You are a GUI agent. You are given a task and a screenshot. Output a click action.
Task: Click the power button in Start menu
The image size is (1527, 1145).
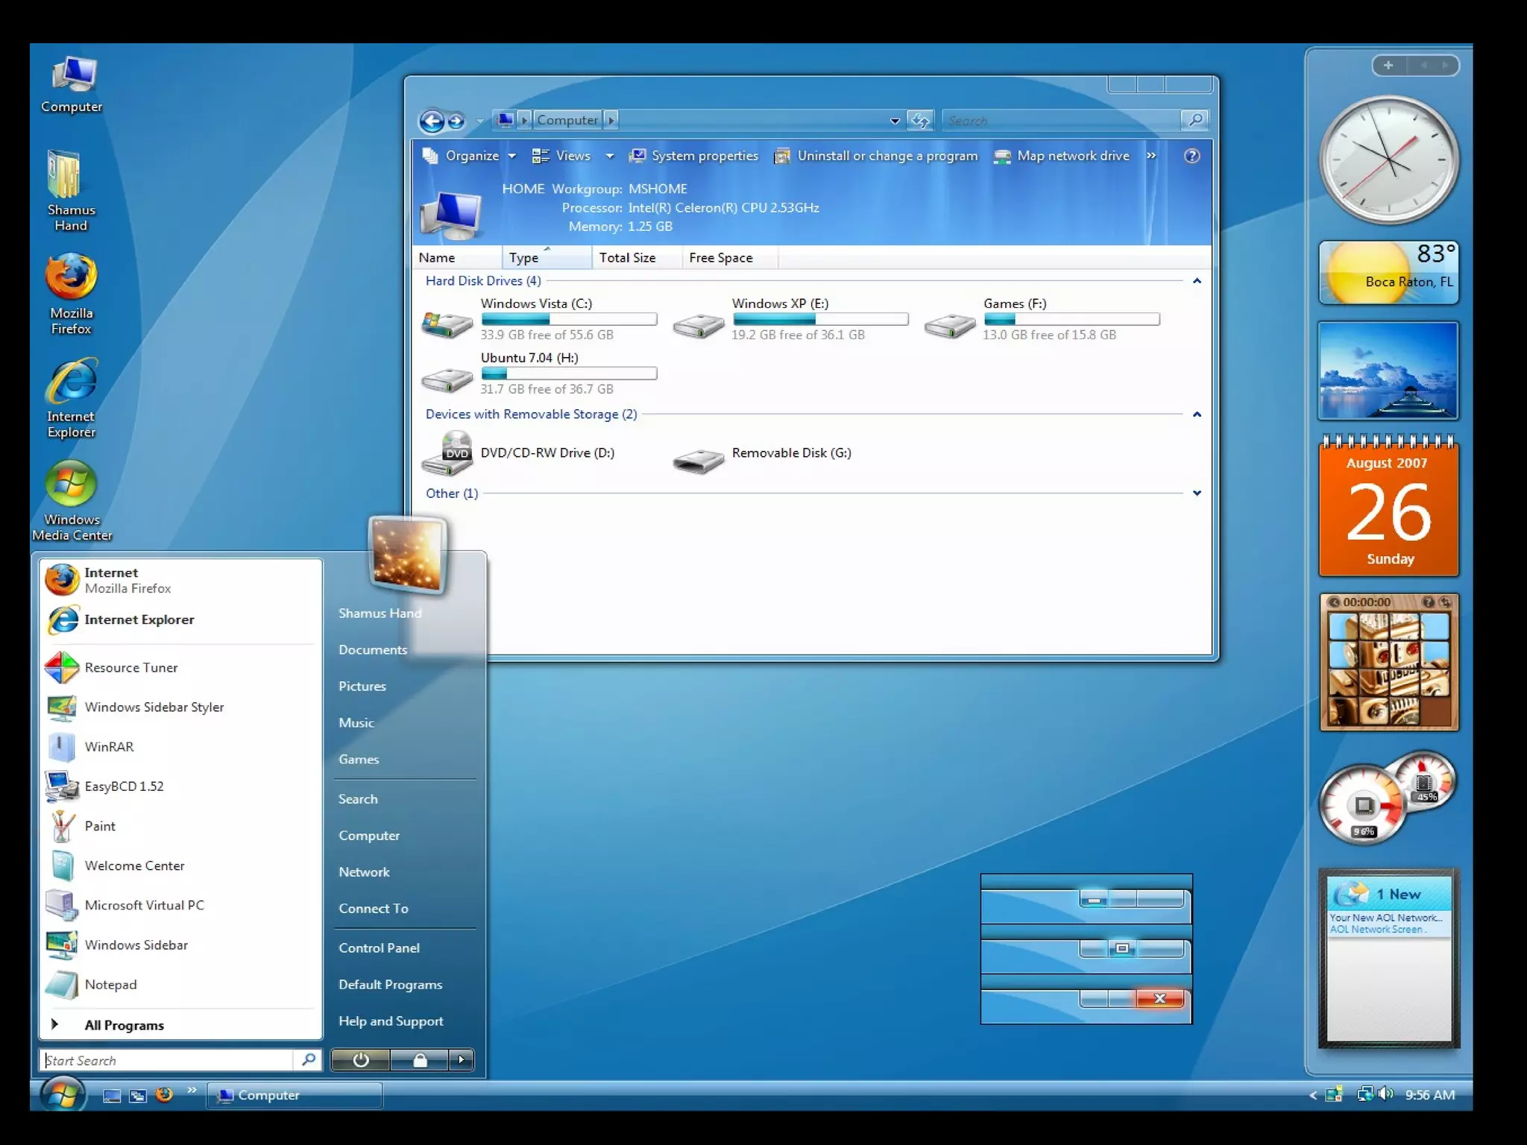[x=361, y=1060]
